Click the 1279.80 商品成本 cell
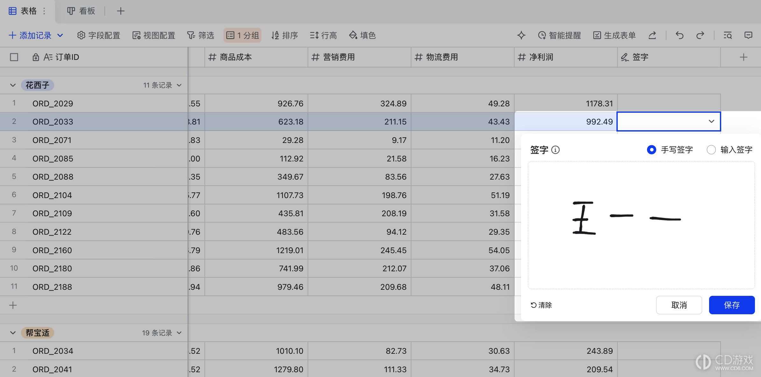This screenshot has width=761, height=377. point(256,369)
